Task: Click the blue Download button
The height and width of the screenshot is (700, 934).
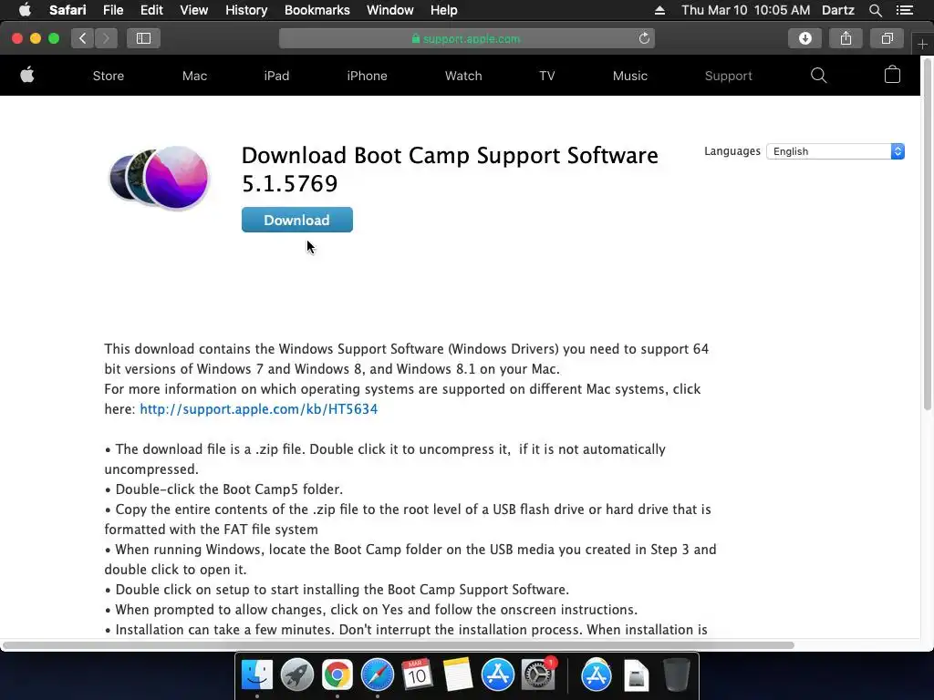Action: click(296, 220)
